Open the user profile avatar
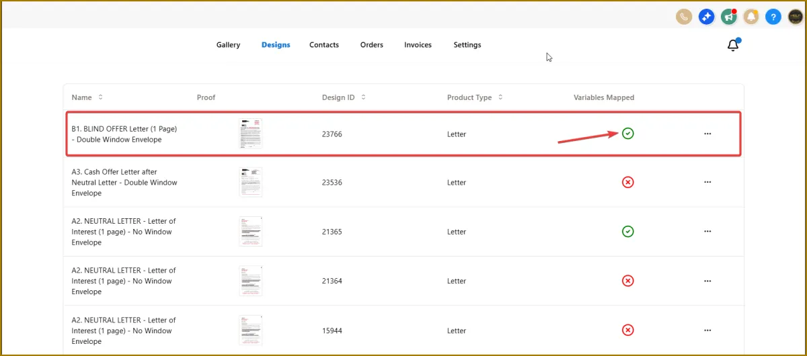This screenshot has width=807, height=356. coord(796,17)
